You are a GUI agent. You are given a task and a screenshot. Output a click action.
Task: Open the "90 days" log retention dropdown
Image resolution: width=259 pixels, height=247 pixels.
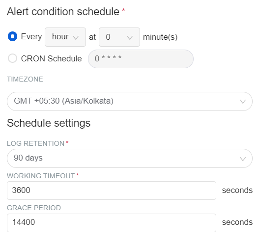pos(130,159)
